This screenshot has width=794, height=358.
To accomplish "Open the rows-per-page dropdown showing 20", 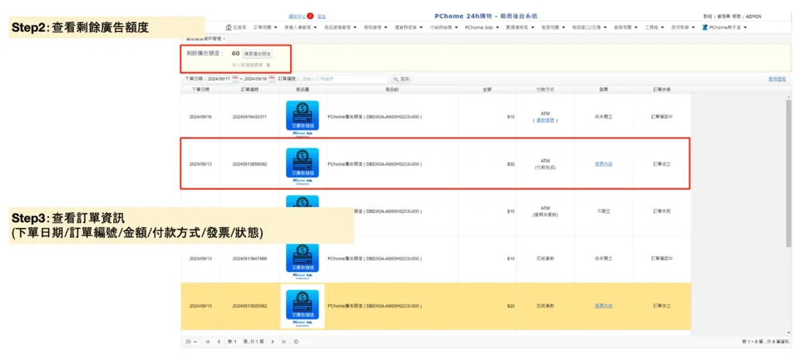I will tap(191, 342).
